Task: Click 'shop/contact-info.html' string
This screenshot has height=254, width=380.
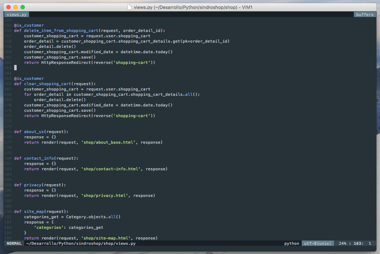Action: point(111,169)
